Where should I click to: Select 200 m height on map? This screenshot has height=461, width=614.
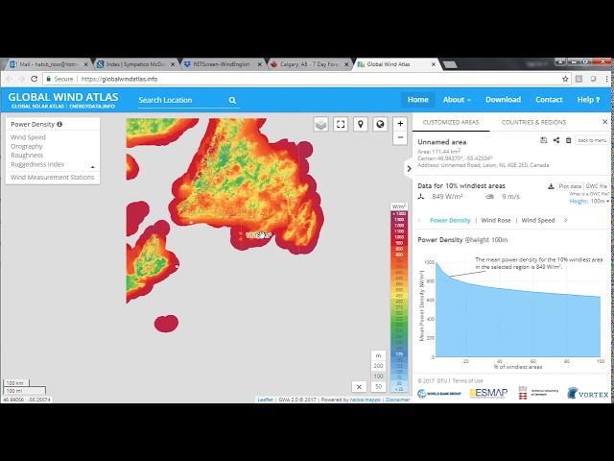pos(378,366)
